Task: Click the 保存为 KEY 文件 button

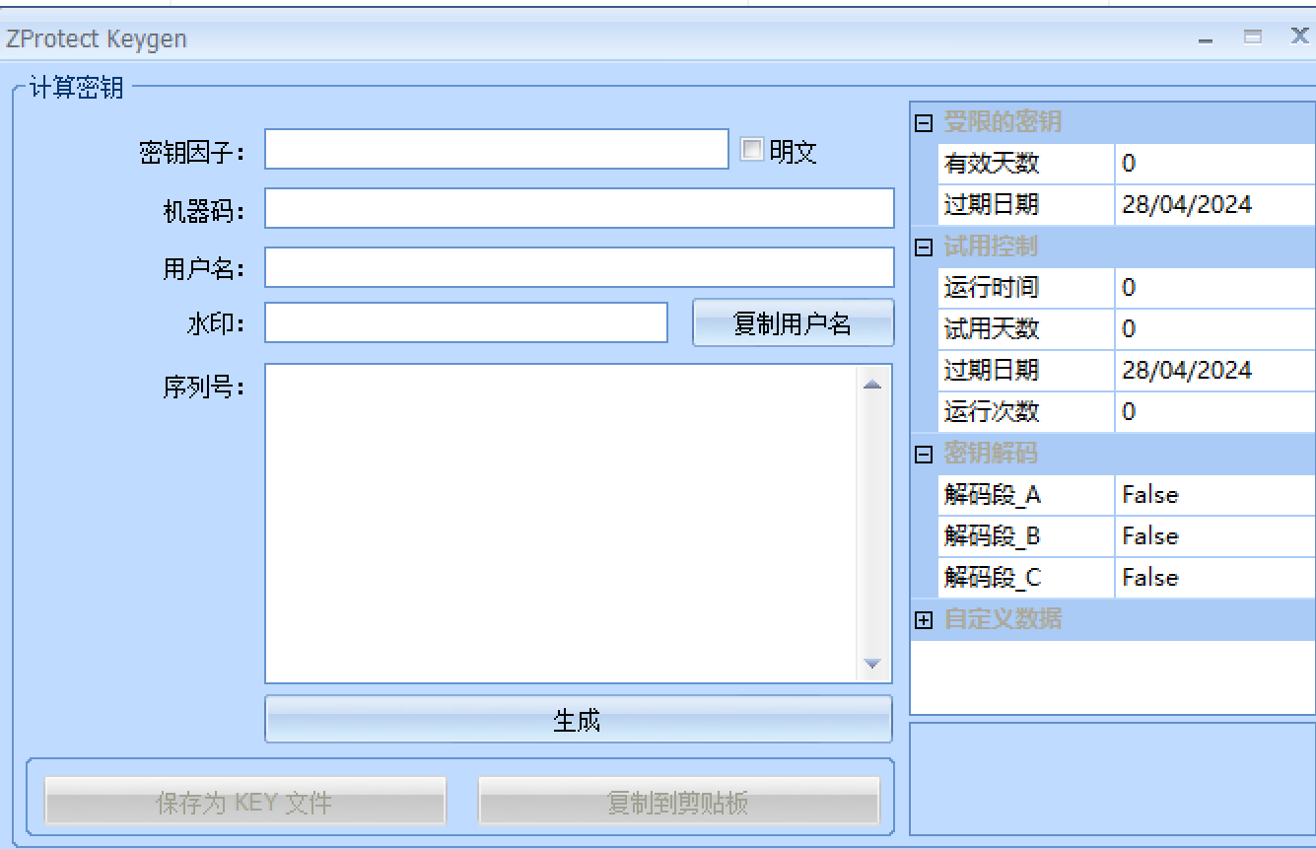Action: pos(245,802)
